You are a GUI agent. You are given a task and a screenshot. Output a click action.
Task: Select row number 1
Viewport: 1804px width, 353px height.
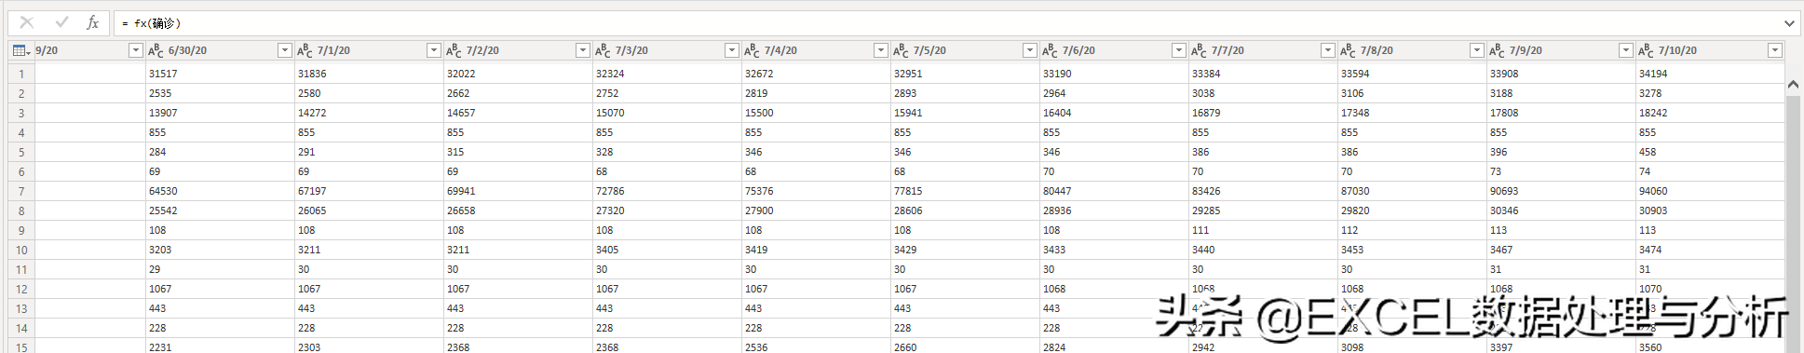click(x=21, y=74)
